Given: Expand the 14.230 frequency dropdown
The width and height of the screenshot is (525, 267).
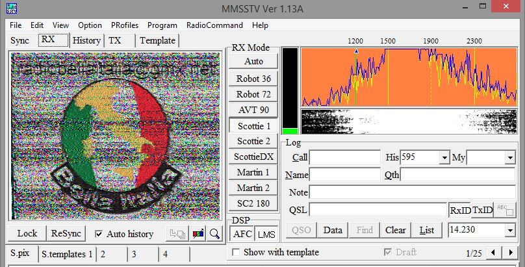Looking at the screenshot, I should point(510,230).
